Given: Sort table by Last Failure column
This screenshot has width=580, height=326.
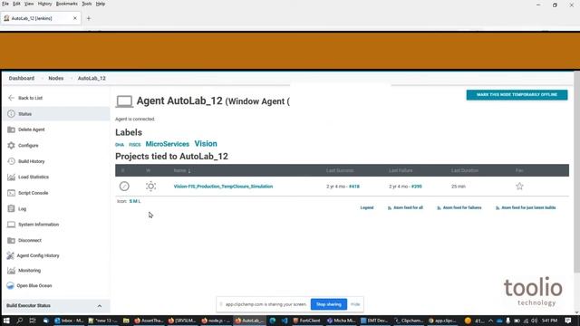Looking at the screenshot, I should click(401, 170).
